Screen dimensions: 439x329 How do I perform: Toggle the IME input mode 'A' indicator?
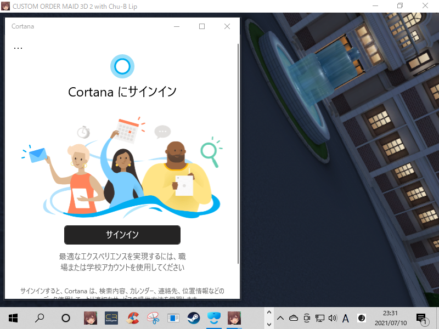(x=346, y=319)
